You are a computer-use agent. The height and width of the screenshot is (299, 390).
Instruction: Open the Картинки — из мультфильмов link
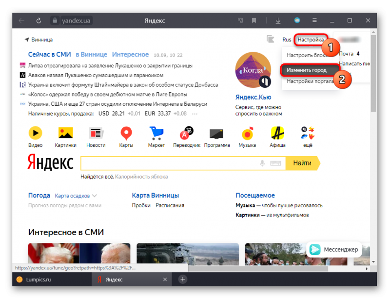(272, 215)
